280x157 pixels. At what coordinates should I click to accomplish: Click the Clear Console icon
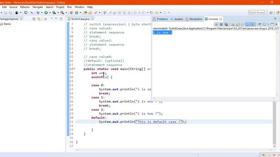(x=232, y=24)
